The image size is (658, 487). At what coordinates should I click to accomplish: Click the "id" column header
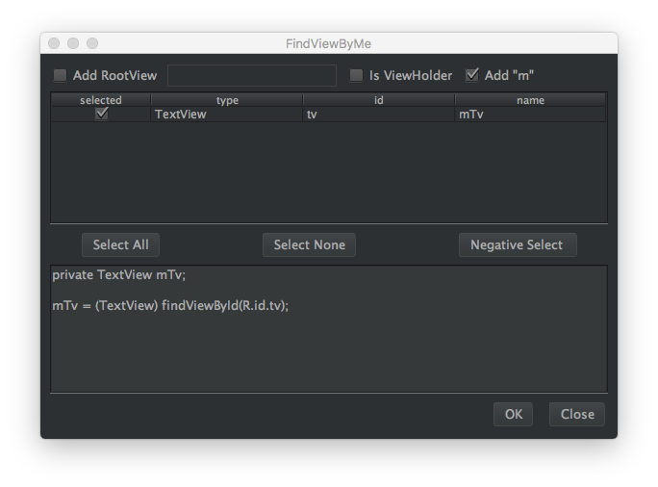[379, 100]
